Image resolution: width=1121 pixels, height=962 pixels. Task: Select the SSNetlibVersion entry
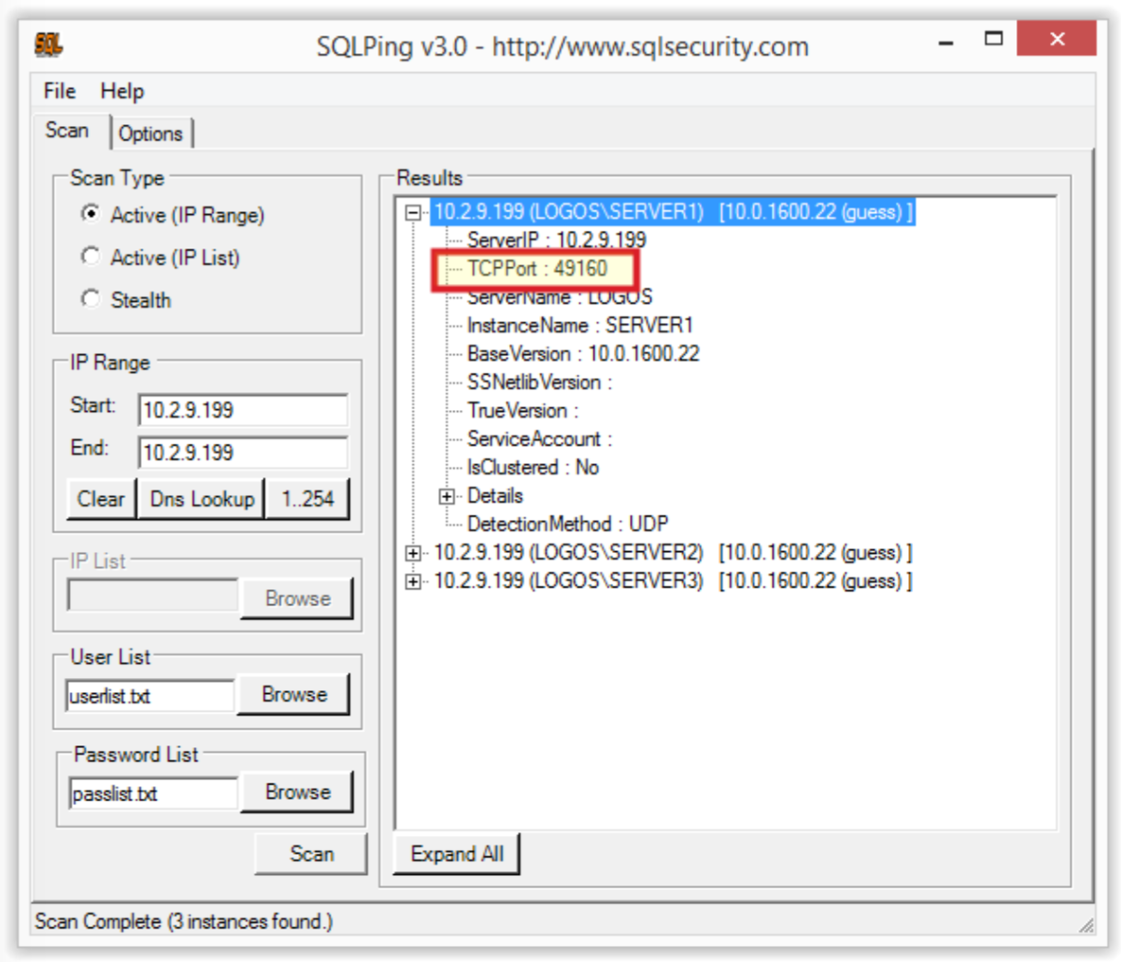539,382
